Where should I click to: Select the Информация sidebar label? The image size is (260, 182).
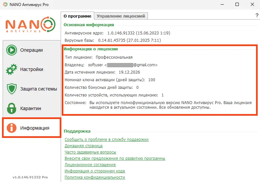pos(34,128)
